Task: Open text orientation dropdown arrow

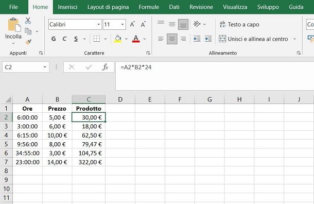Action: click(x=204, y=24)
